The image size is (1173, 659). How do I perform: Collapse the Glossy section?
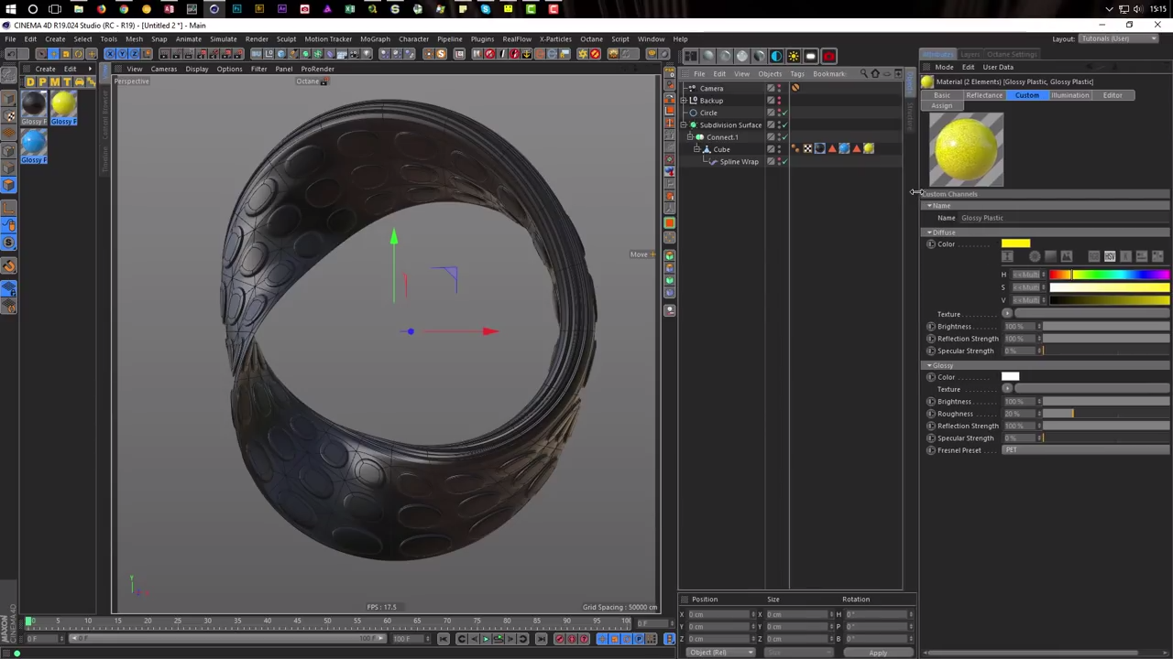(x=929, y=365)
